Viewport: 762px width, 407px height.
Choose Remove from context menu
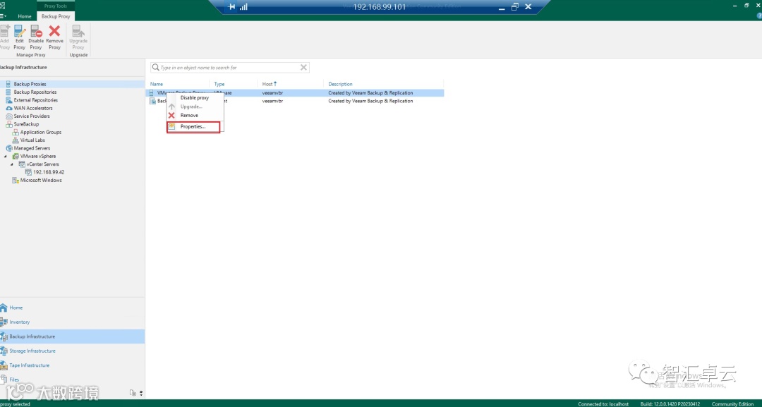(x=189, y=115)
